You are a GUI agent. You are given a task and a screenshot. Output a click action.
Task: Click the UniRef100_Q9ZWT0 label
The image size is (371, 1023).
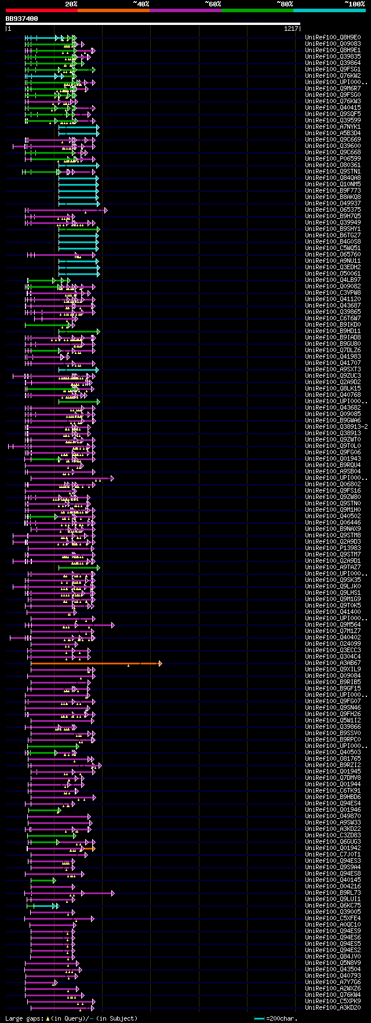click(333, 440)
